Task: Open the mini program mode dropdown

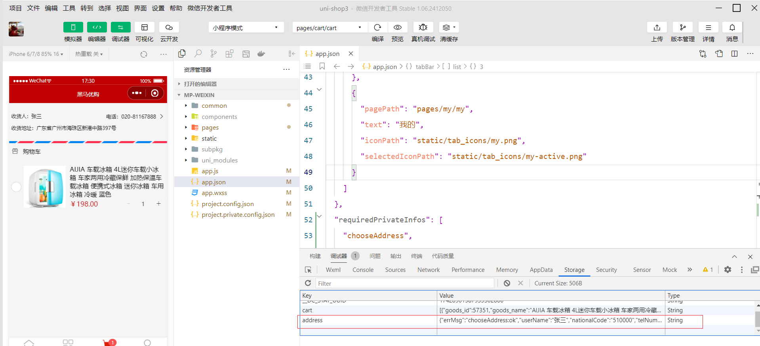Action: 246,27
